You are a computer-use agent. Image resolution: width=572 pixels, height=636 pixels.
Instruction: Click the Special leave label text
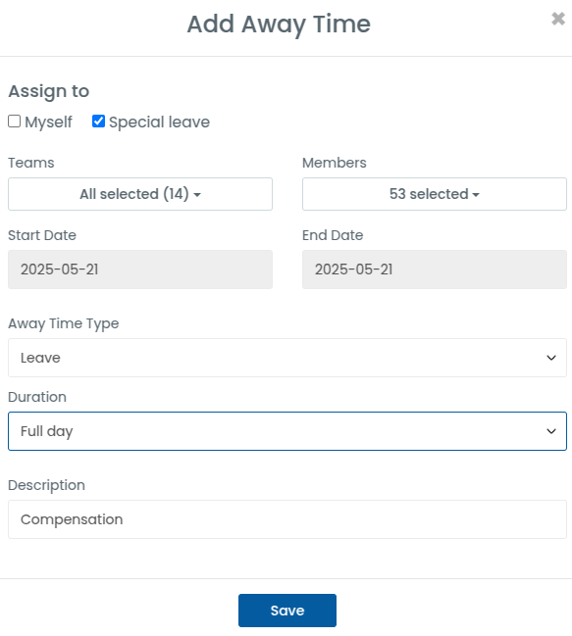coord(159,122)
